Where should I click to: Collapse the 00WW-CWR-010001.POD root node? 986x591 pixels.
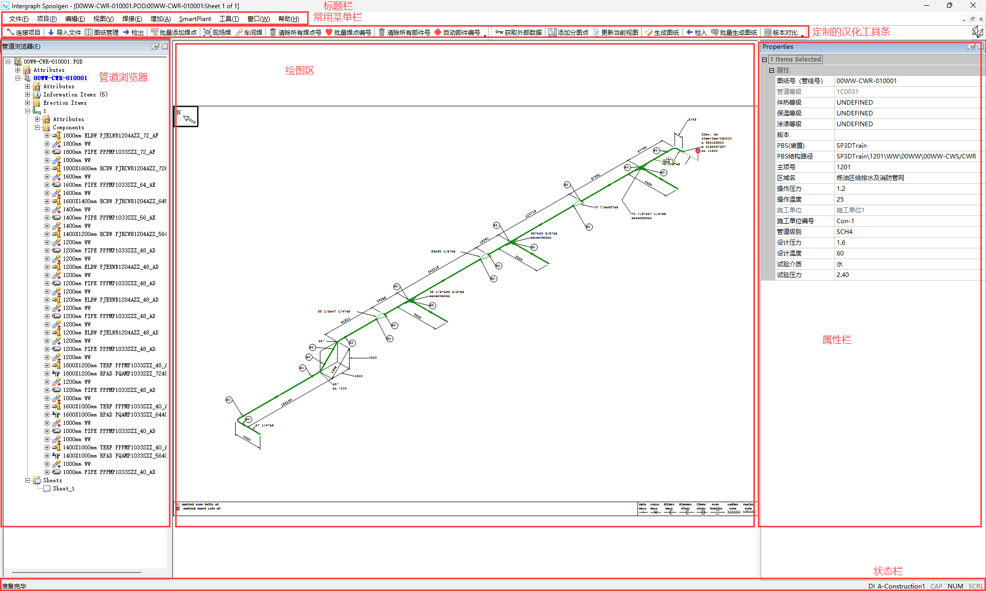click(x=8, y=62)
